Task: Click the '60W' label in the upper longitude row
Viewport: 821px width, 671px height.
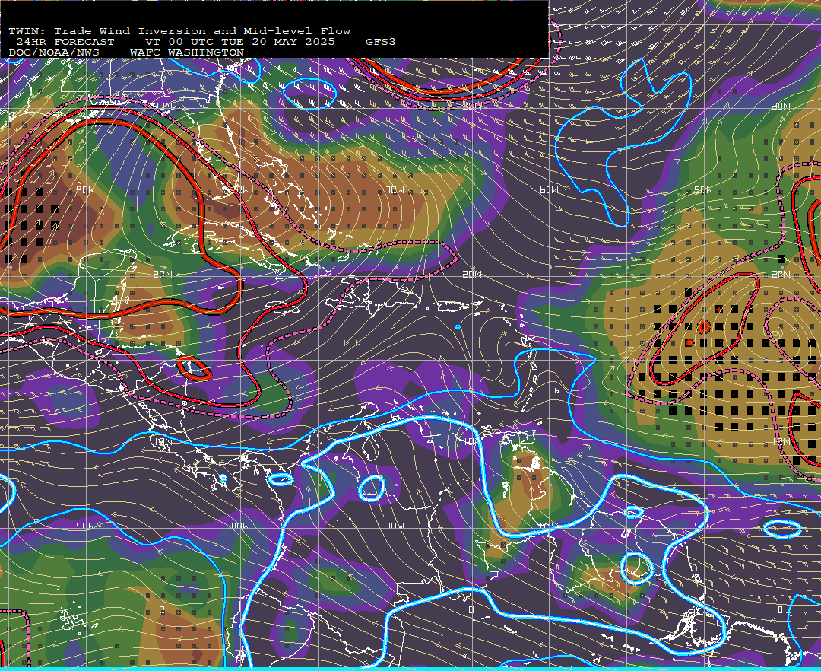Action: 549,189
